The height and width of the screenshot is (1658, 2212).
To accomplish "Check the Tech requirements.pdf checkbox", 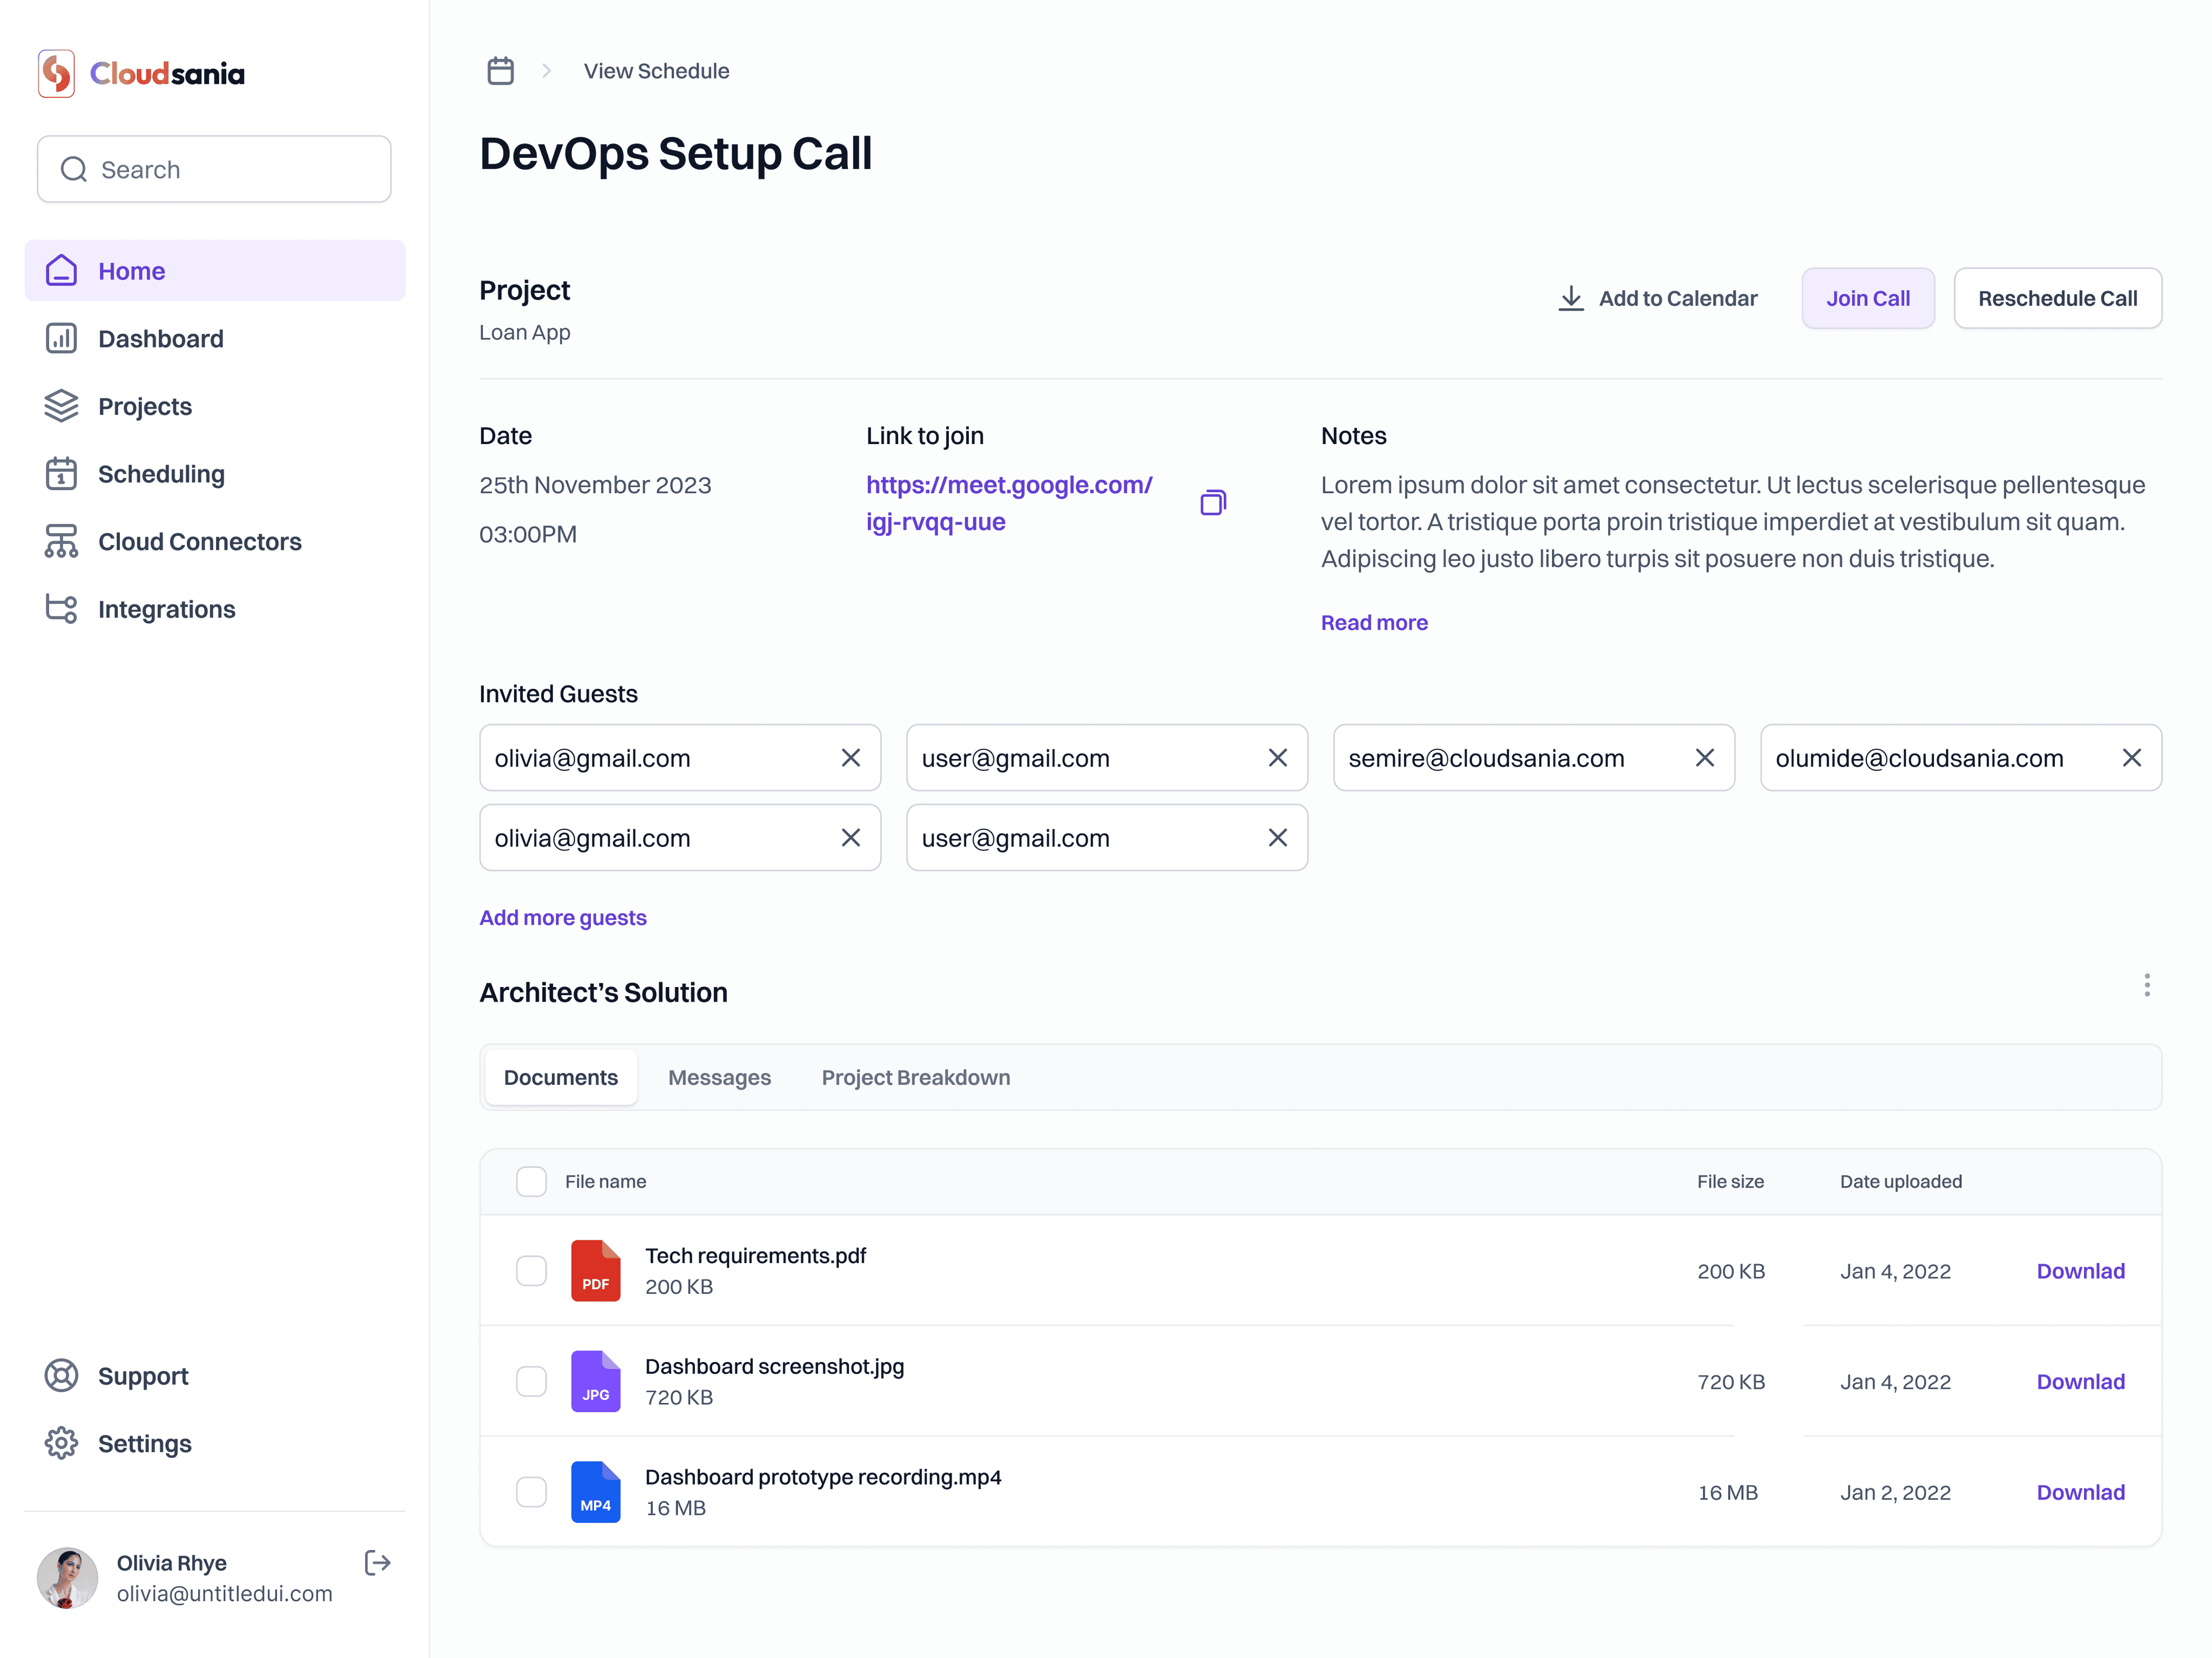I will [531, 1271].
